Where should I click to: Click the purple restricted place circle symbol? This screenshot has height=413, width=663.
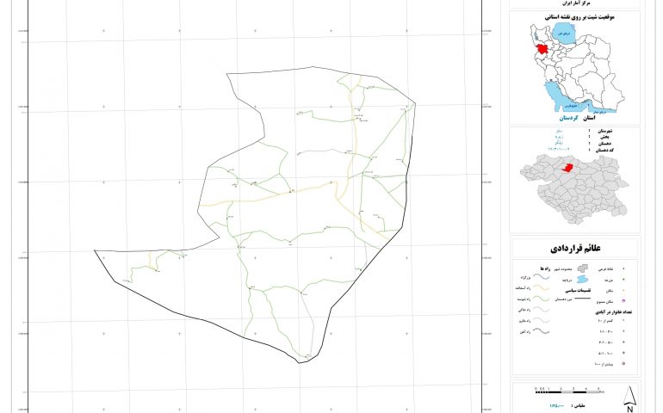point(623,299)
